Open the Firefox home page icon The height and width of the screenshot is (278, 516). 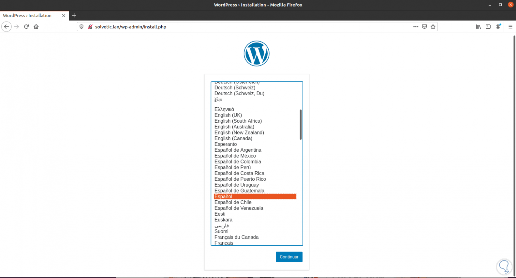coord(36,27)
